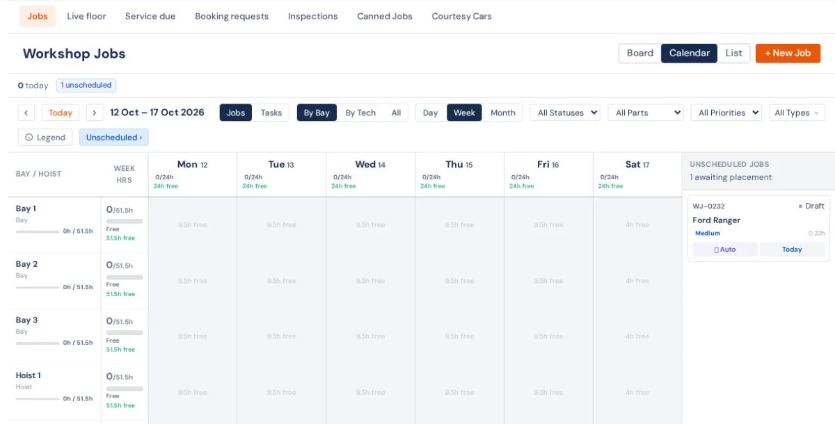This screenshot has height=424, width=835.
Task: Click the 1 awaiting placement text
Action: click(x=731, y=177)
